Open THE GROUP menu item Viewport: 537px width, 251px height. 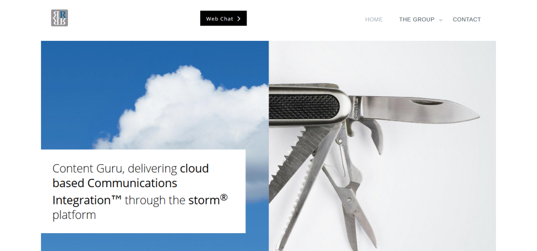click(416, 19)
